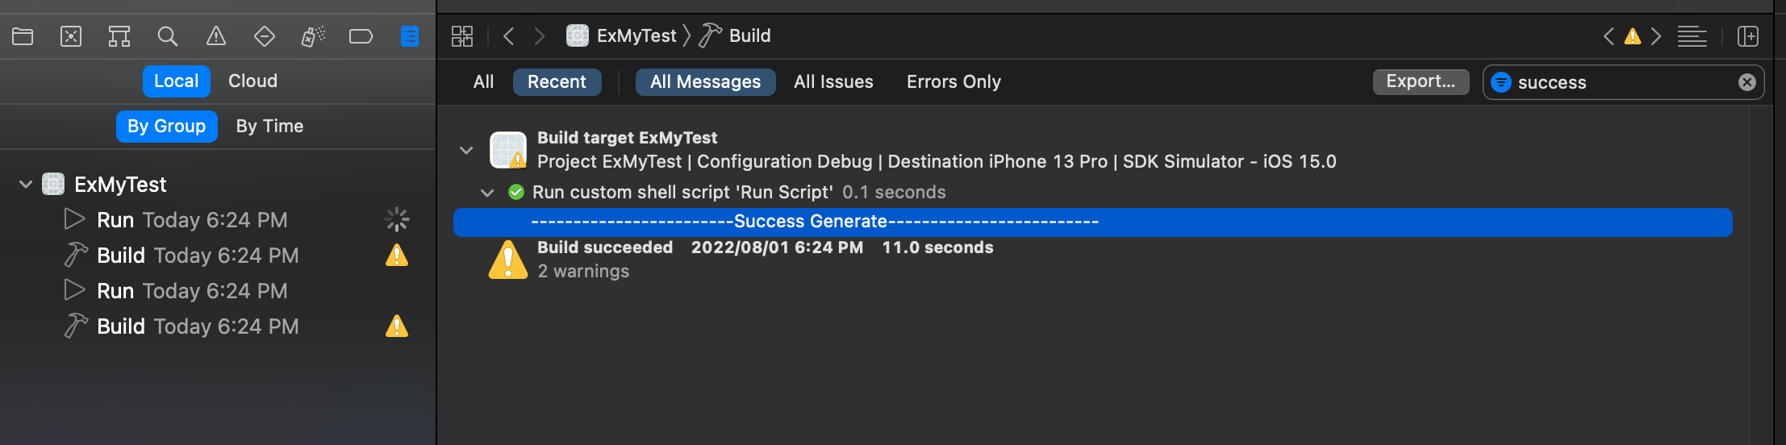The width and height of the screenshot is (1786, 445).
Task: Open the Breakpoint navigator icon
Action: pos(361,36)
